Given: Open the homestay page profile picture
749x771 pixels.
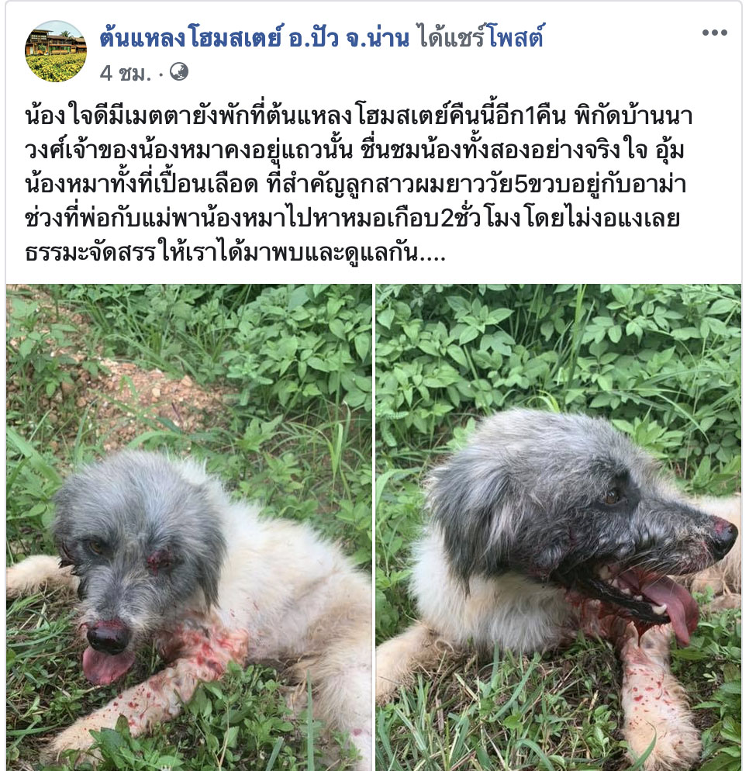Looking at the screenshot, I should [x=56, y=51].
